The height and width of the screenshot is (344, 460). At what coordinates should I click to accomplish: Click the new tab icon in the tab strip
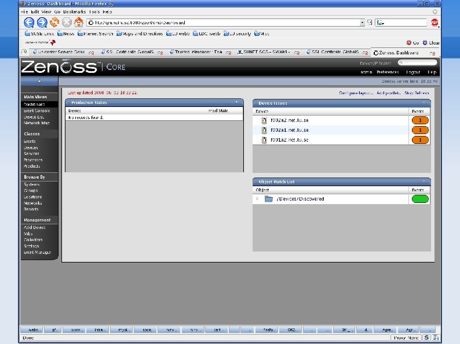tap(25, 52)
